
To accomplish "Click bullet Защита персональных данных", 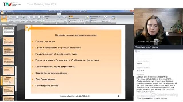I will click(x=51, y=73).
